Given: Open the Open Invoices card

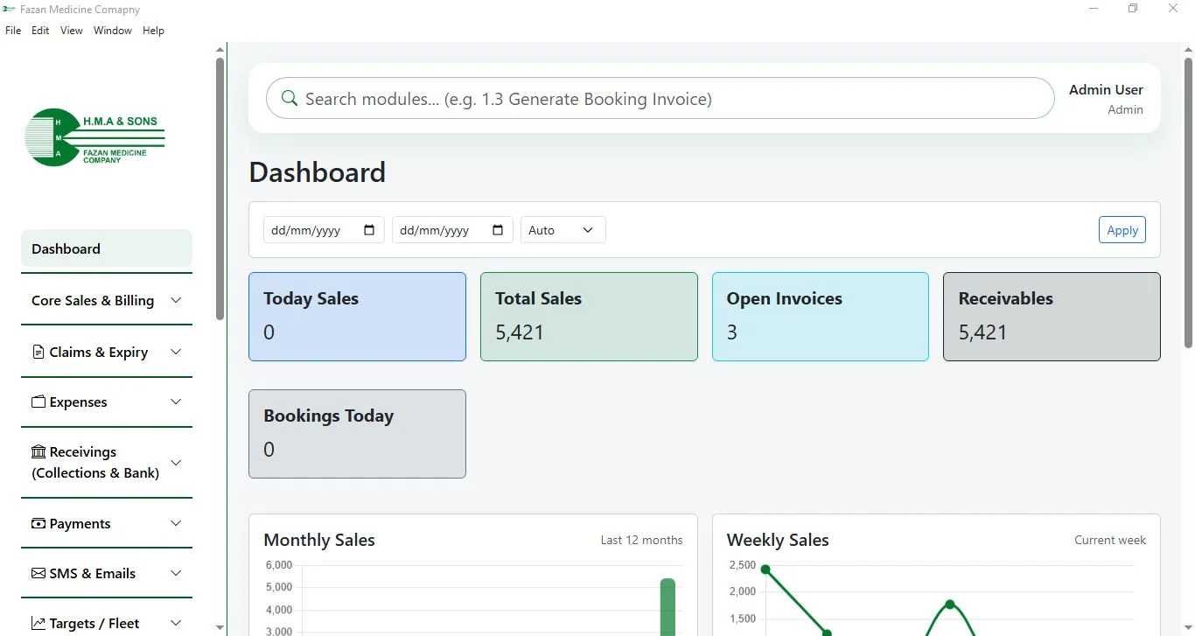Looking at the screenshot, I should tap(821, 317).
